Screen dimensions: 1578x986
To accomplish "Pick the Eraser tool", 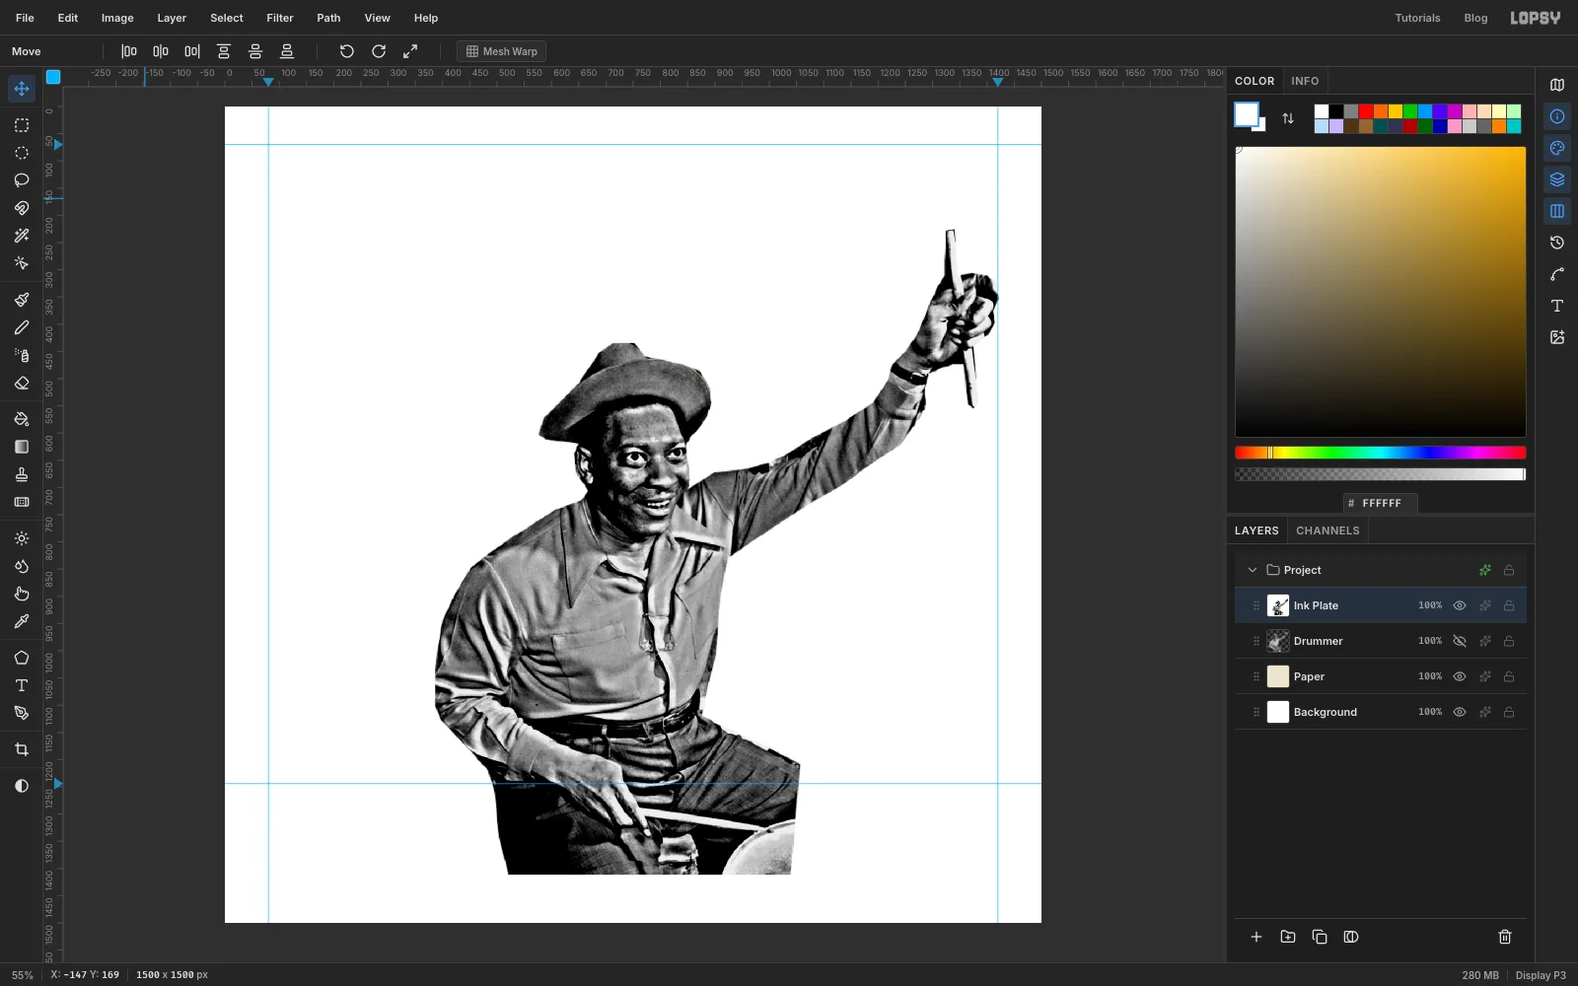I will [22, 384].
